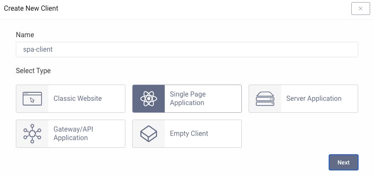Click the React atom icon for Single Page Application
This screenshot has width=374, height=176.
pyautogui.click(x=148, y=99)
